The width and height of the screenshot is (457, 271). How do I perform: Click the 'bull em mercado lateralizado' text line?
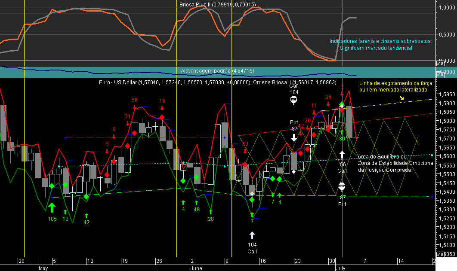(x=393, y=90)
